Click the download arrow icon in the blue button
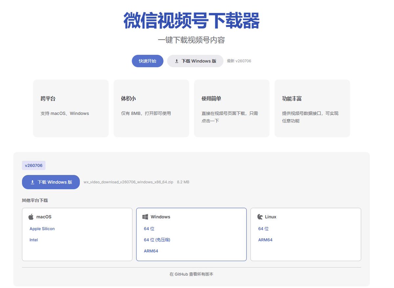Screen dimensions: 394x288 [33, 182]
